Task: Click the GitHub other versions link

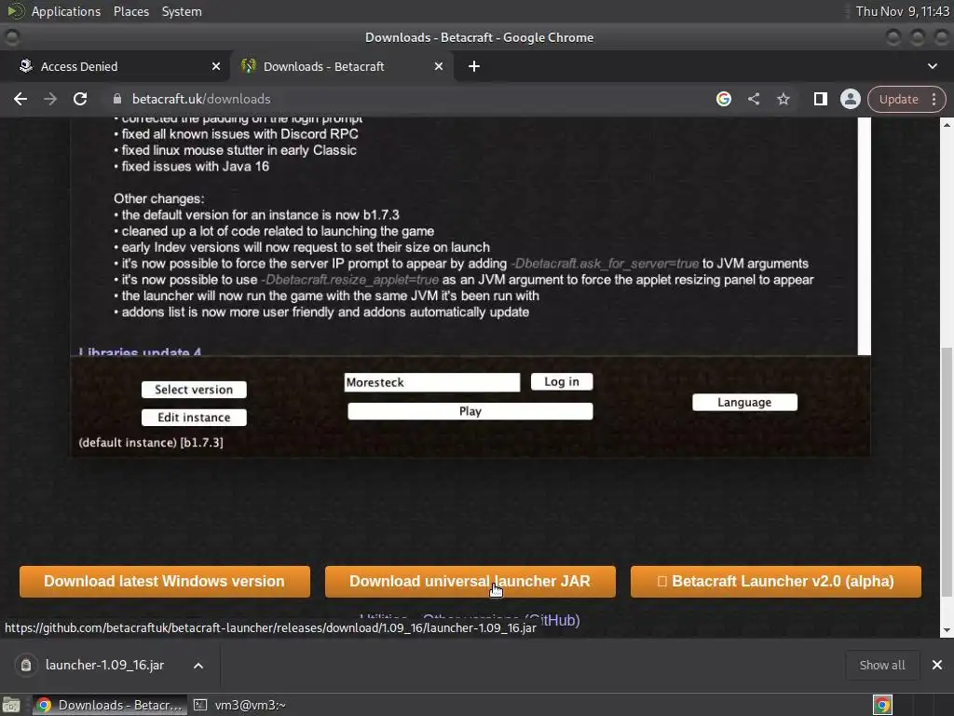Action: [x=501, y=620]
